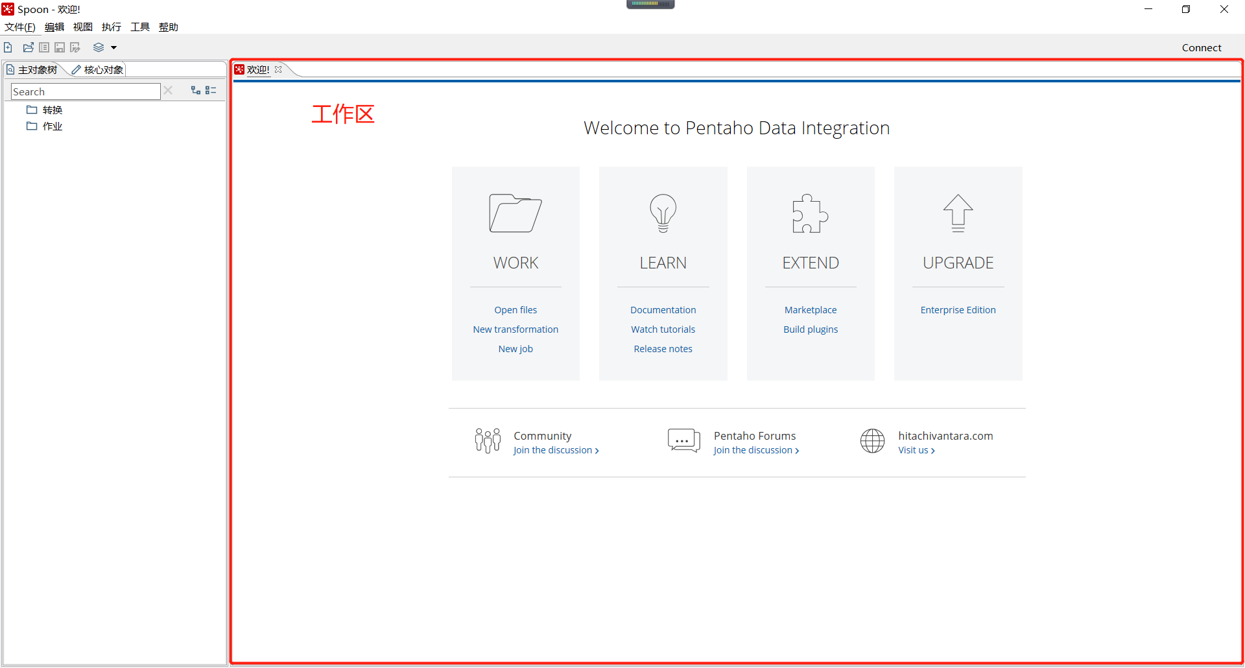The width and height of the screenshot is (1245, 668).
Task: Open the Enterprise Edition link
Action: 958,310
